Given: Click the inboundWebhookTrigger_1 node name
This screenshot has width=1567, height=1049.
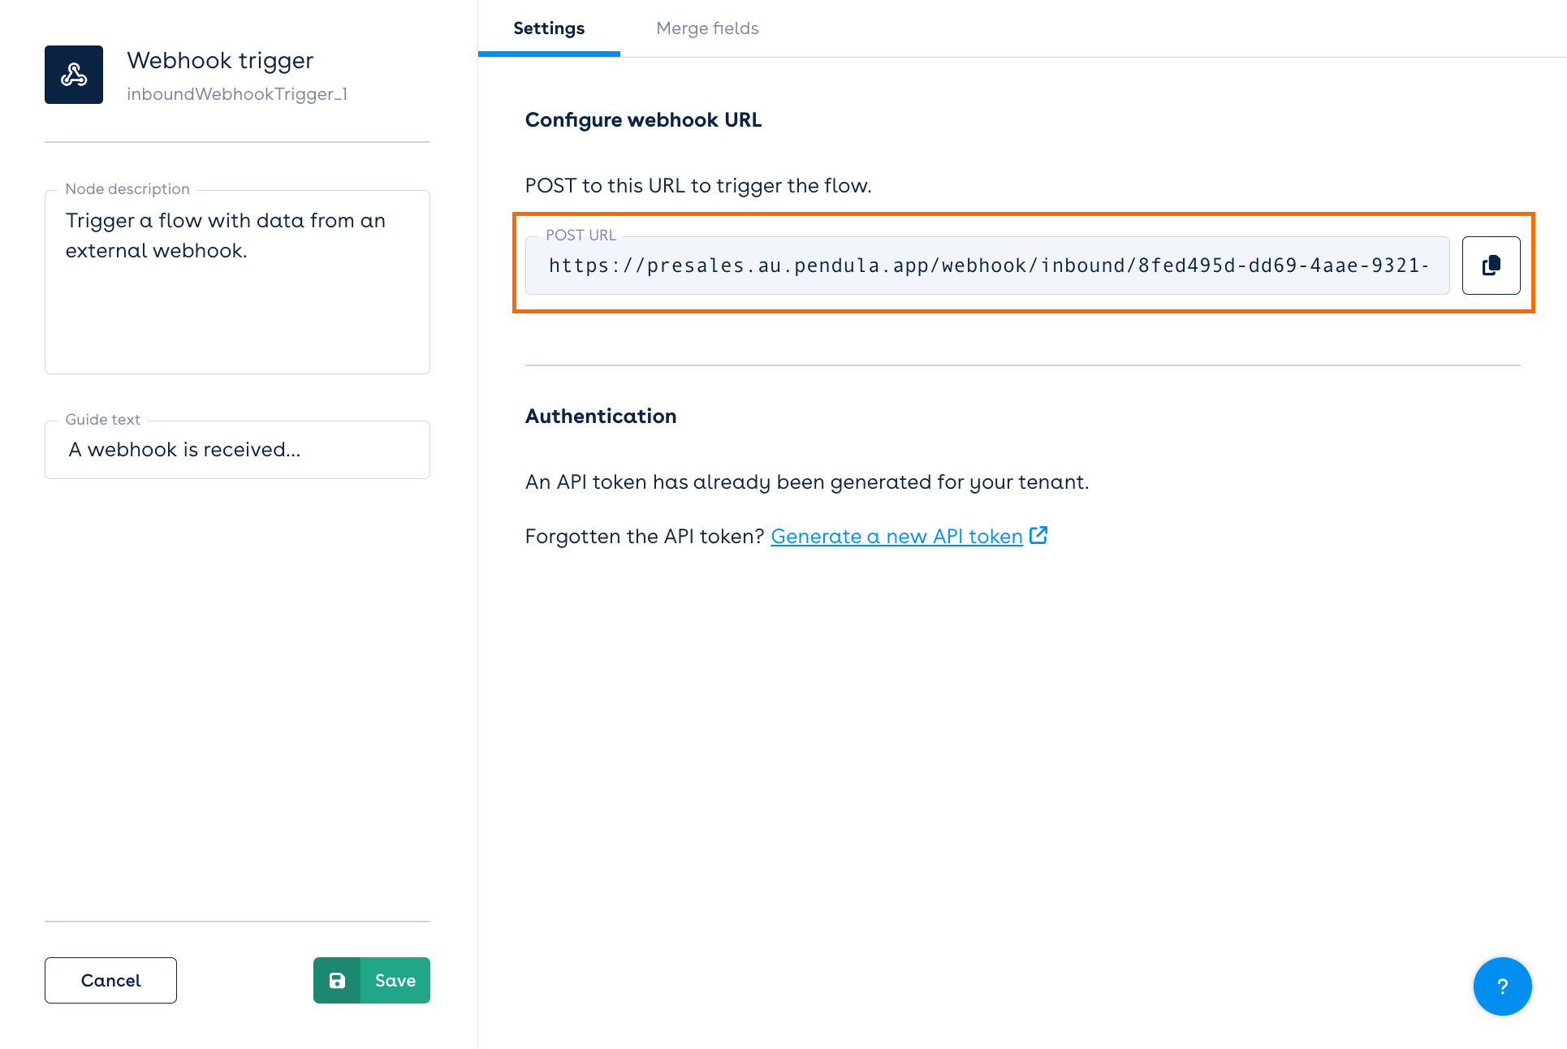Looking at the screenshot, I should pyautogui.click(x=237, y=94).
